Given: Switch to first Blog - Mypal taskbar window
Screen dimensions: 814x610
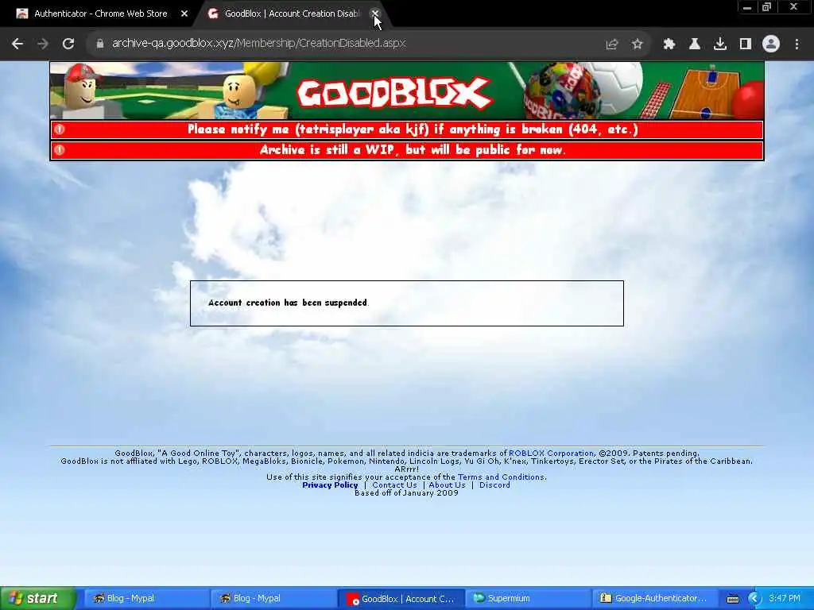Looking at the screenshot, I should 145,599.
